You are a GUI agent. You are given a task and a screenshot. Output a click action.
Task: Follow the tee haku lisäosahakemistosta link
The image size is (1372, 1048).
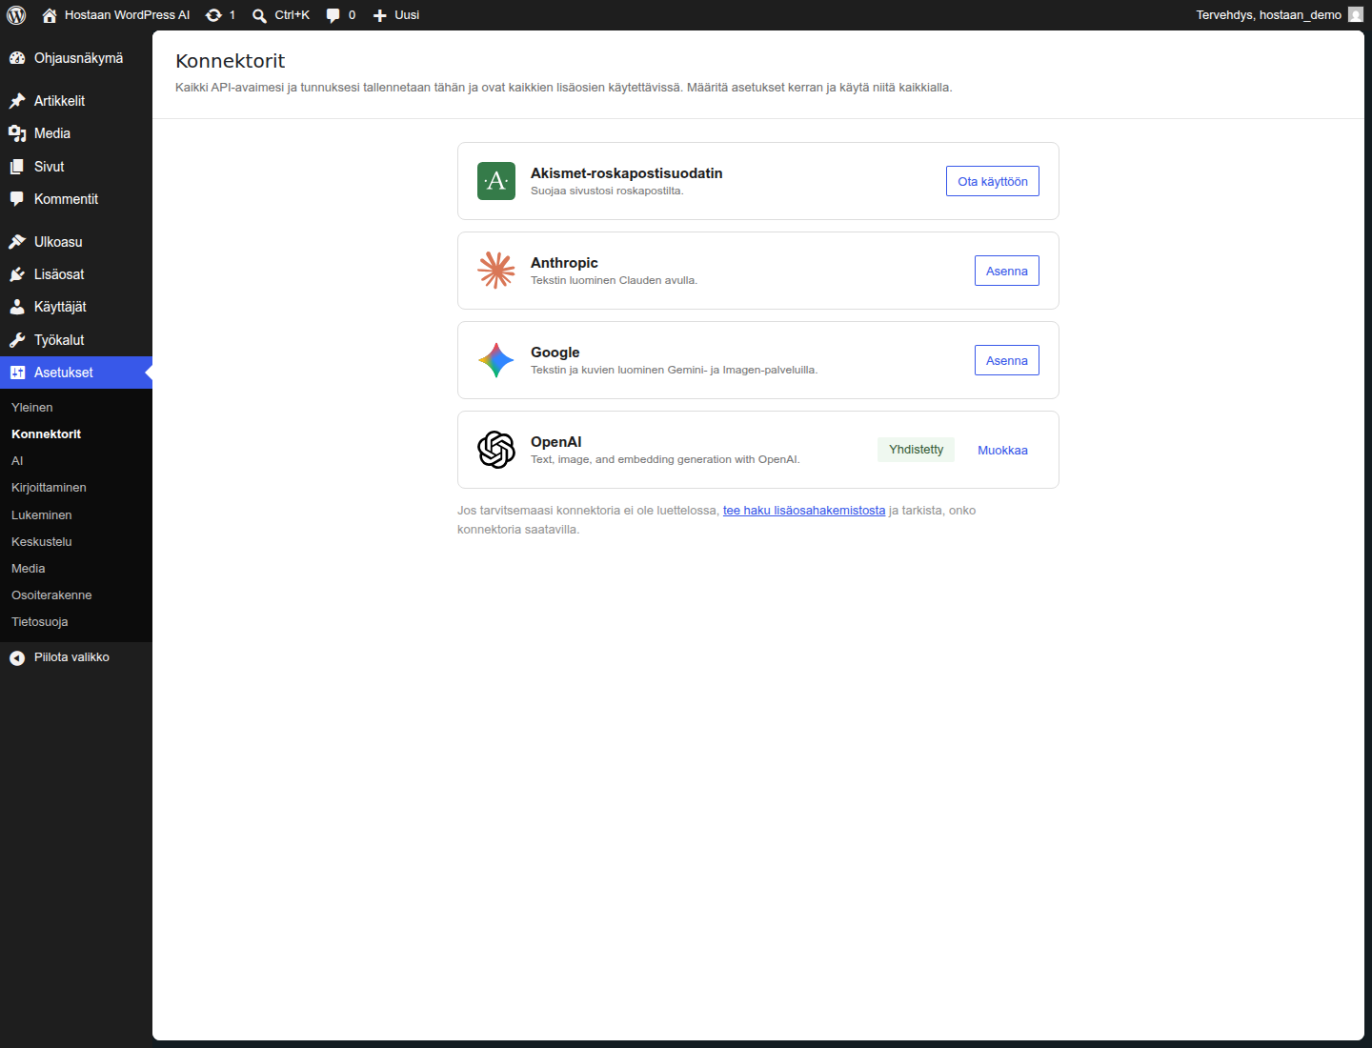[x=804, y=511]
